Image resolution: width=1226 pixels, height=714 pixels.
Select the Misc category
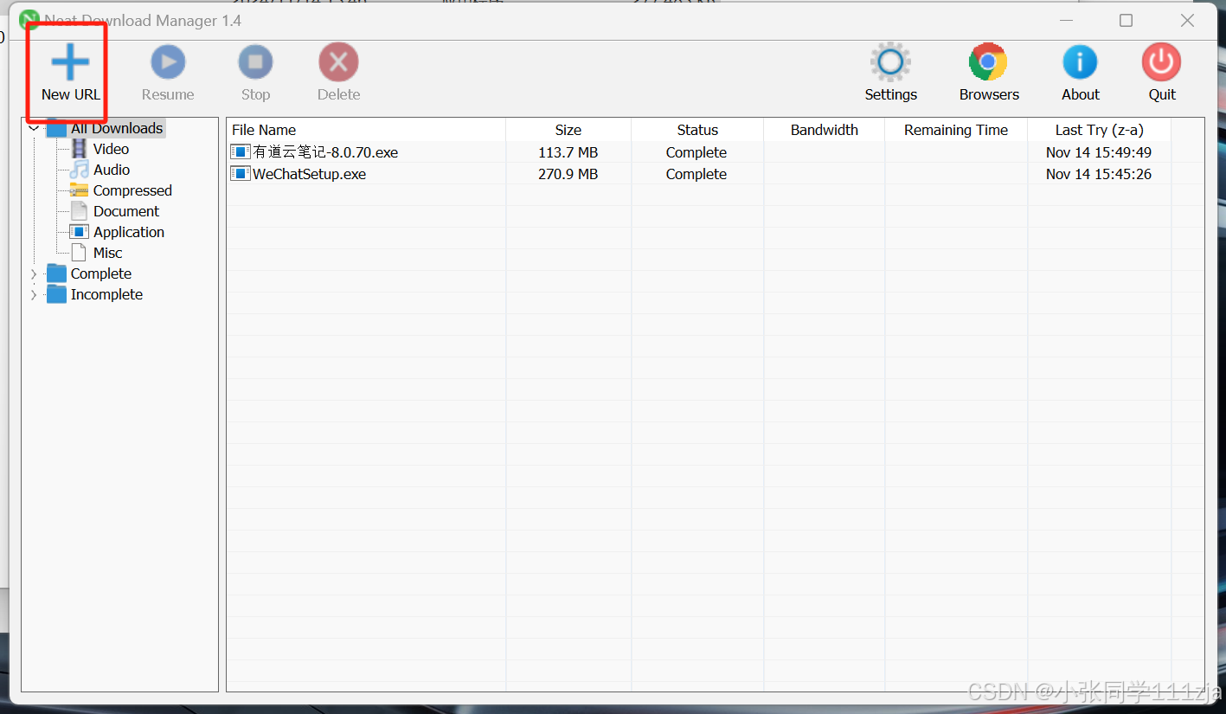[107, 253]
